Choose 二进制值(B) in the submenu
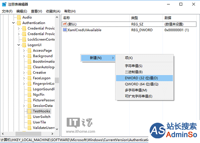This screenshot has height=143, width=200. pos(144,72)
